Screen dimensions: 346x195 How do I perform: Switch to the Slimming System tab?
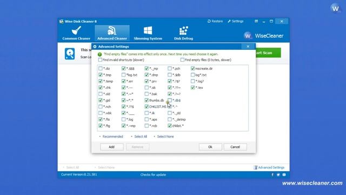[148, 34]
